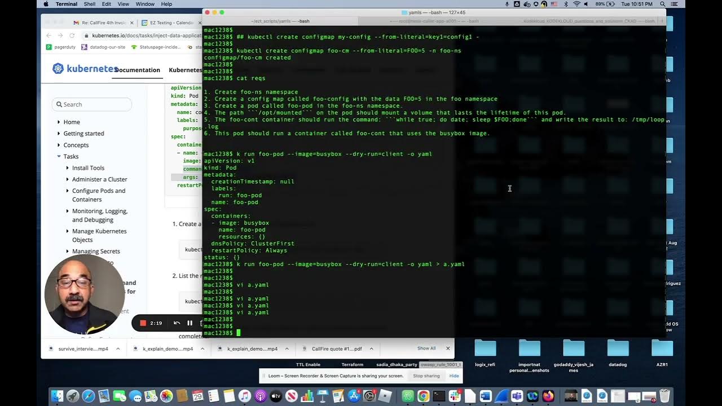The height and width of the screenshot is (406, 722).
Task: Open the Help menu
Action: [166, 4]
